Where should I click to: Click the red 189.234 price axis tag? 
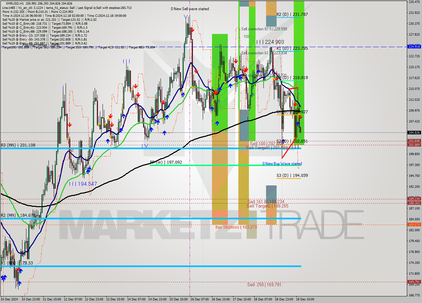tap(414, 199)
